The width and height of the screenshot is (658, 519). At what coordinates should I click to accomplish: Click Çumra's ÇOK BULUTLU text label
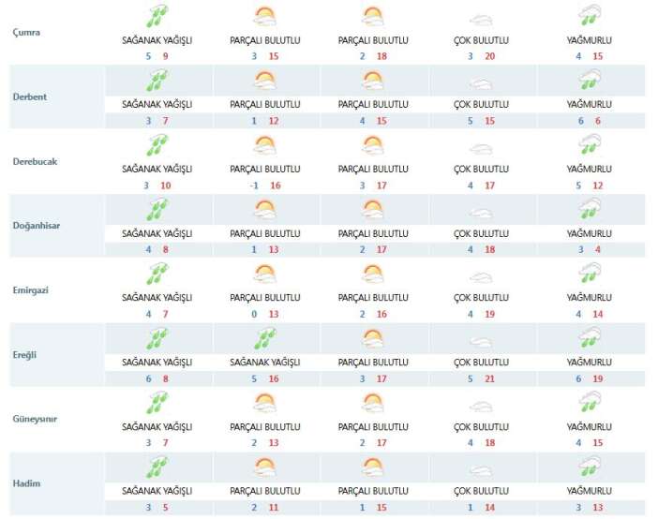point(480,39)
